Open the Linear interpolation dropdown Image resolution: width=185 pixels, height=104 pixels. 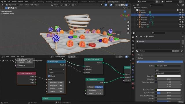56,73
